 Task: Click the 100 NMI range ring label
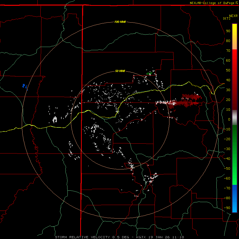coord(120,22)
